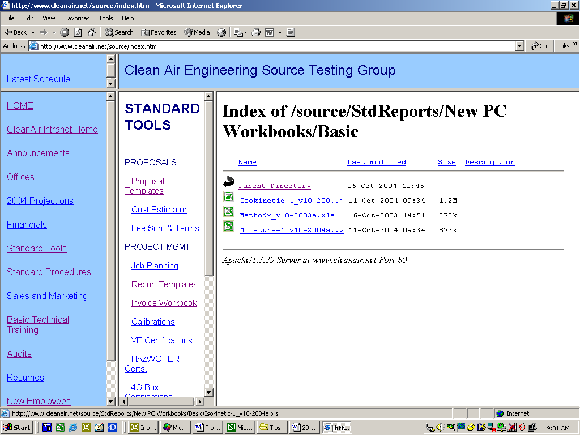Expand the Edit with Word dropdown arrow
Screen dimensions: 580x435
pyautogui.click(x=280, y=32)
